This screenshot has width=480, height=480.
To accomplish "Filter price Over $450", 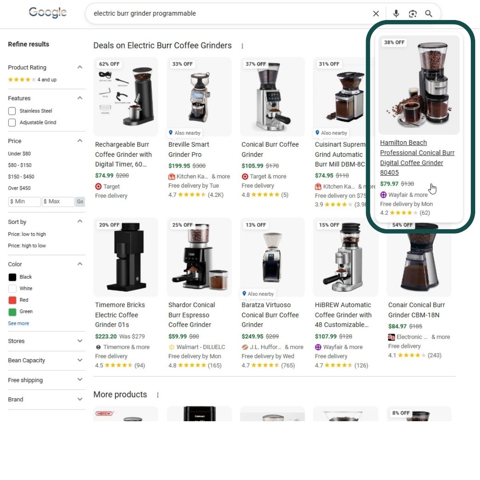I will click(19, 188).
